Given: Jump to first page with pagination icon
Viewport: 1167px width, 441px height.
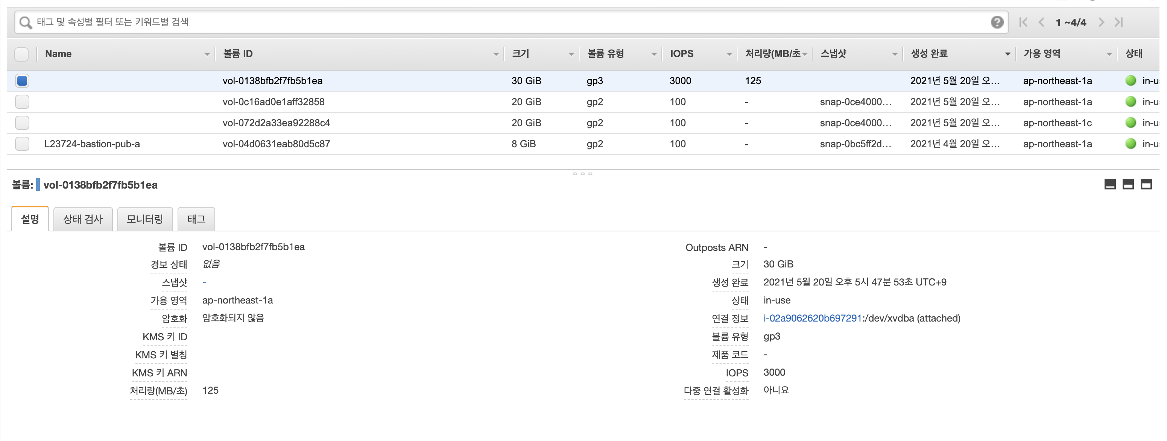Looking at the screenshot, I should coord(1023,22).
